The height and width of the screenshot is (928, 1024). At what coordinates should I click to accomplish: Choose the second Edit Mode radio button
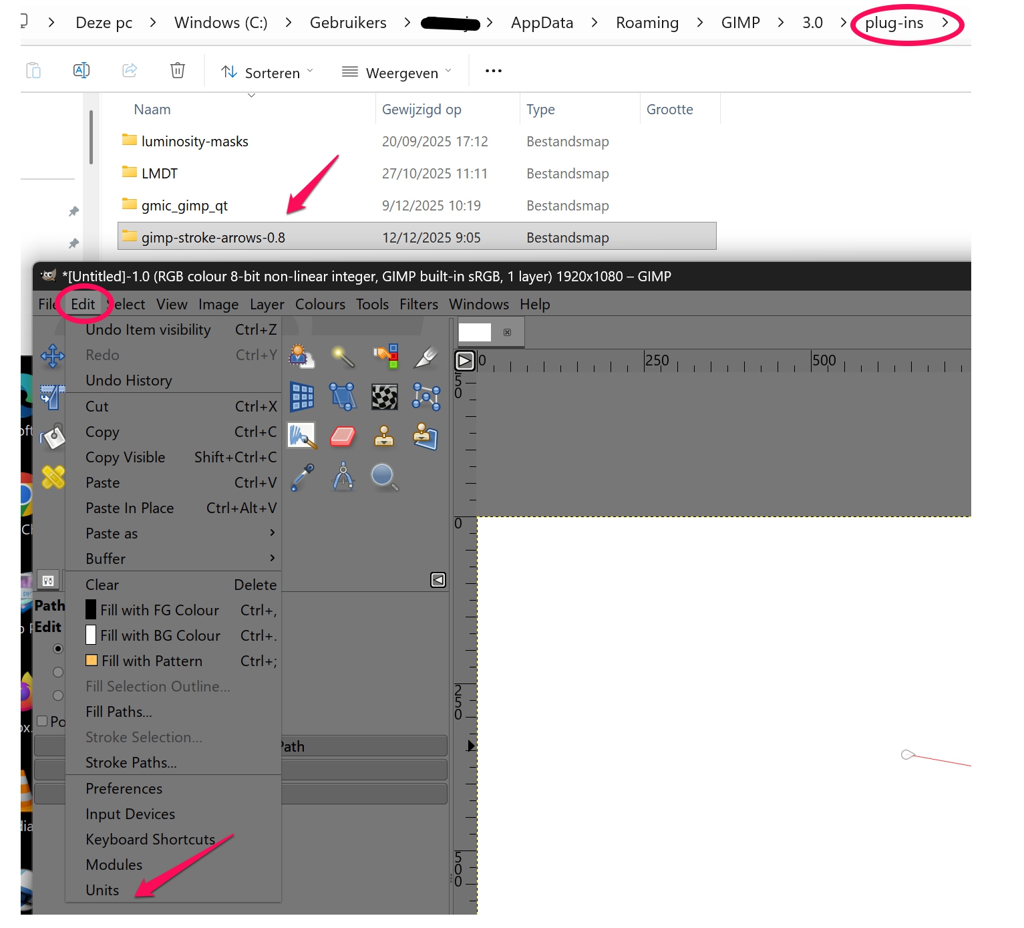pos(58,672)
